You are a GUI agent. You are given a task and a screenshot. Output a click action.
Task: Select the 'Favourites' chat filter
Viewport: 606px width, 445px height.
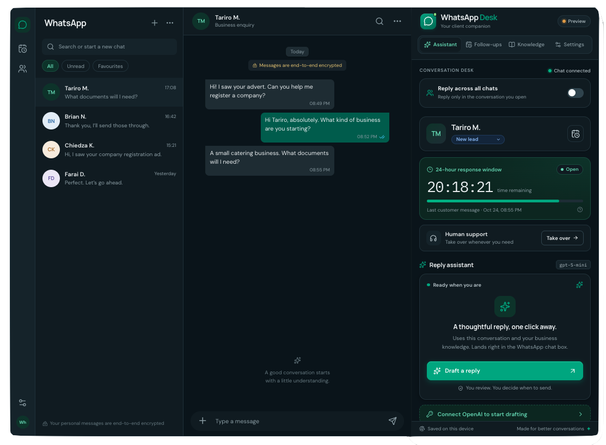point(111,66)
